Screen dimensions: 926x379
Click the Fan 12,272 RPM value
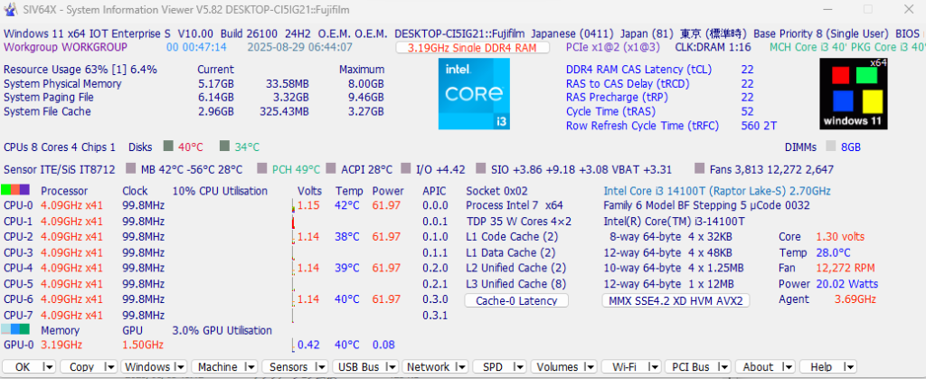tap(846, 268)
